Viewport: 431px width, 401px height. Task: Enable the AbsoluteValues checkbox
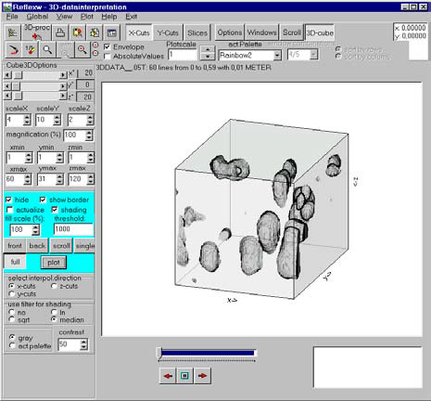click(x=108, y=57)
